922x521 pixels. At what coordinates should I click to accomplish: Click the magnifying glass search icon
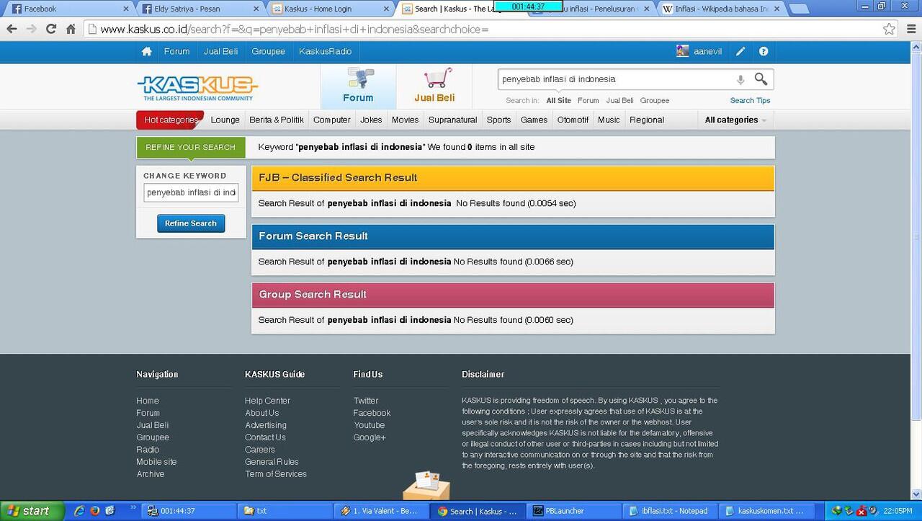pyautogui.click(x=761, y=79)
